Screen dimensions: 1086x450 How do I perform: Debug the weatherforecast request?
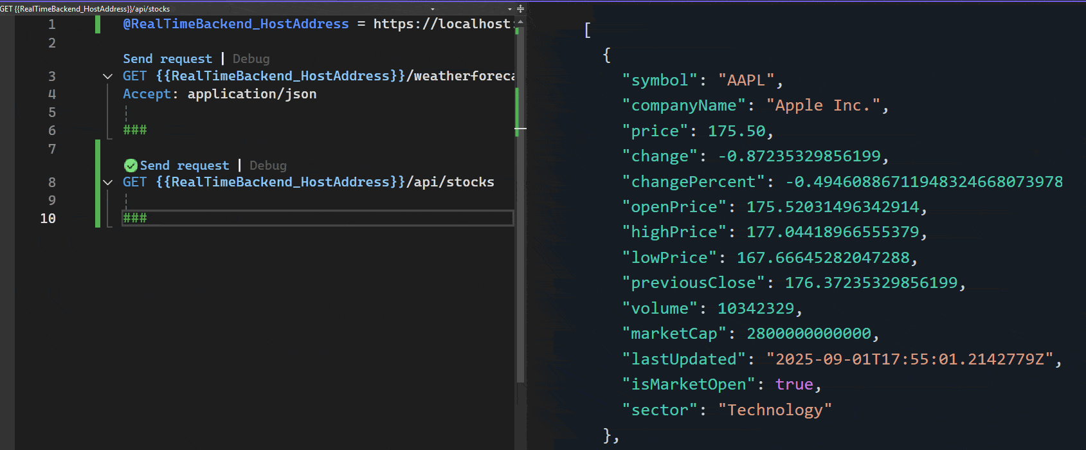[251, 59]
